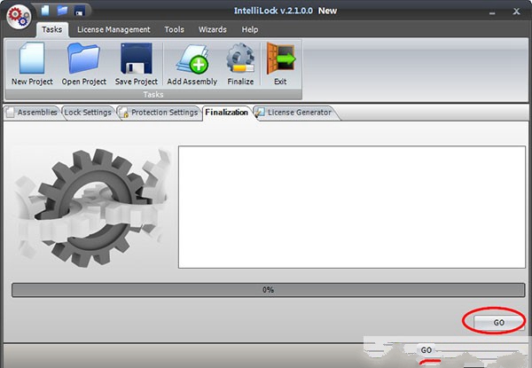The image size is (532, 368).
Task: Click the GO button to start finalization
Action: click(498, 322)
